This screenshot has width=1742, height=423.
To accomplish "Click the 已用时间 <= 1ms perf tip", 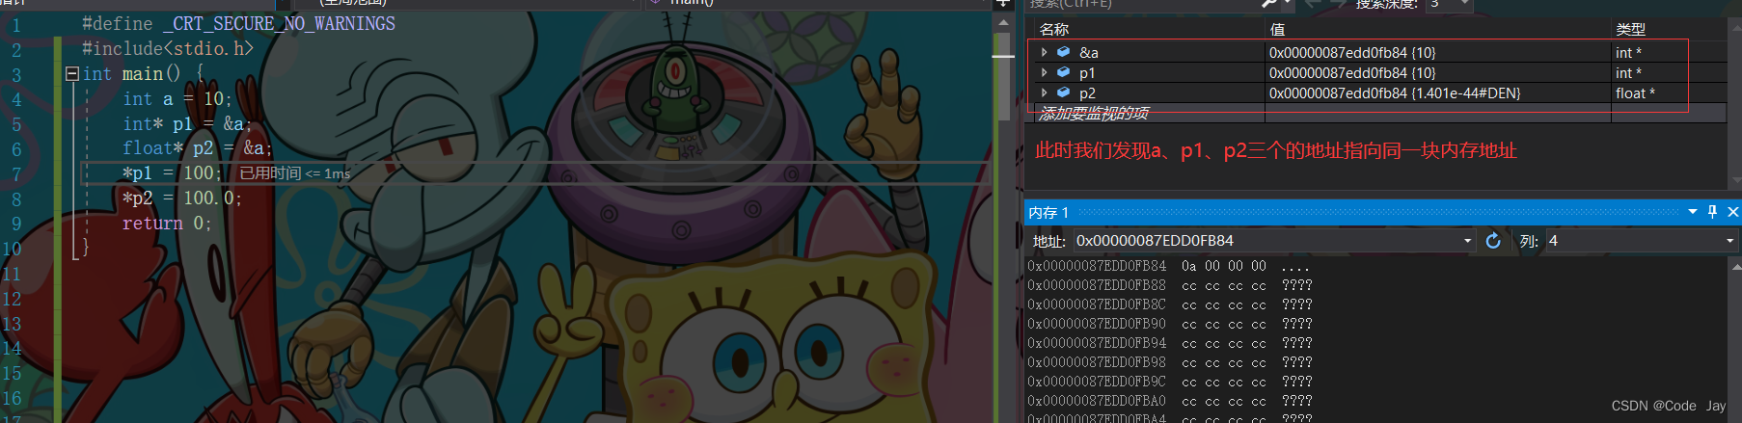I will pos(295,173).
